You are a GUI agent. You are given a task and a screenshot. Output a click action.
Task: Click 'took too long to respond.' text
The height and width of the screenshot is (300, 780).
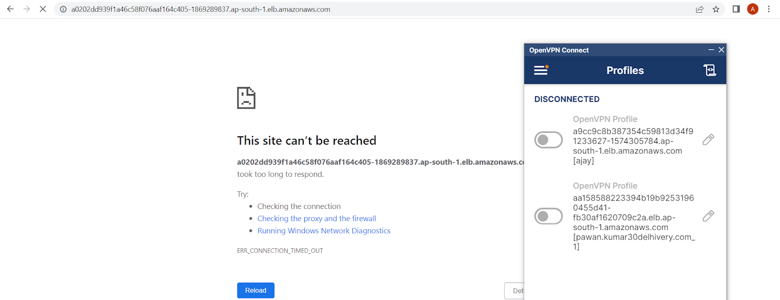[x=280, y=174]
